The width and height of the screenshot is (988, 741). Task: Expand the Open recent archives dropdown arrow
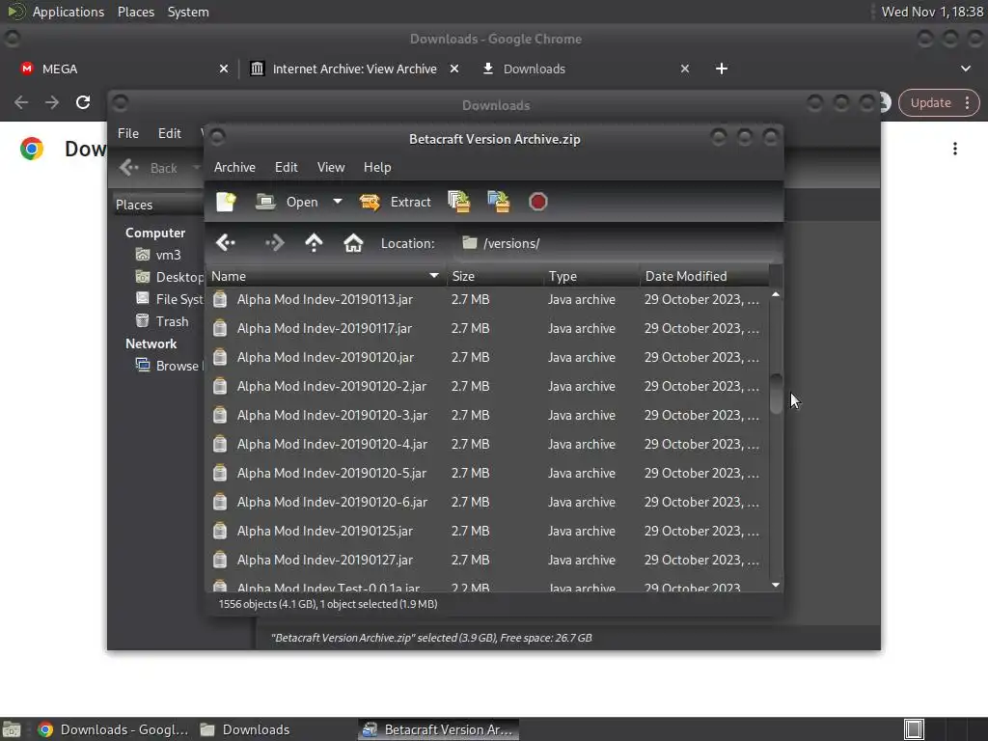(338, 202)
